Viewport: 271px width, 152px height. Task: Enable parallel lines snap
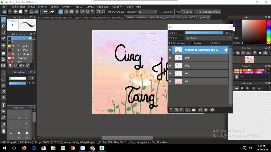(66, 12)
